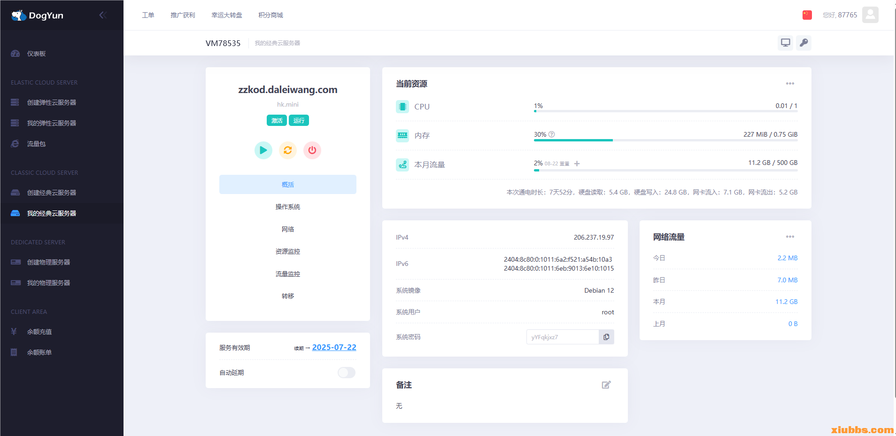Edit the 备注 note
Screen dimensions: 896x436
606,385
